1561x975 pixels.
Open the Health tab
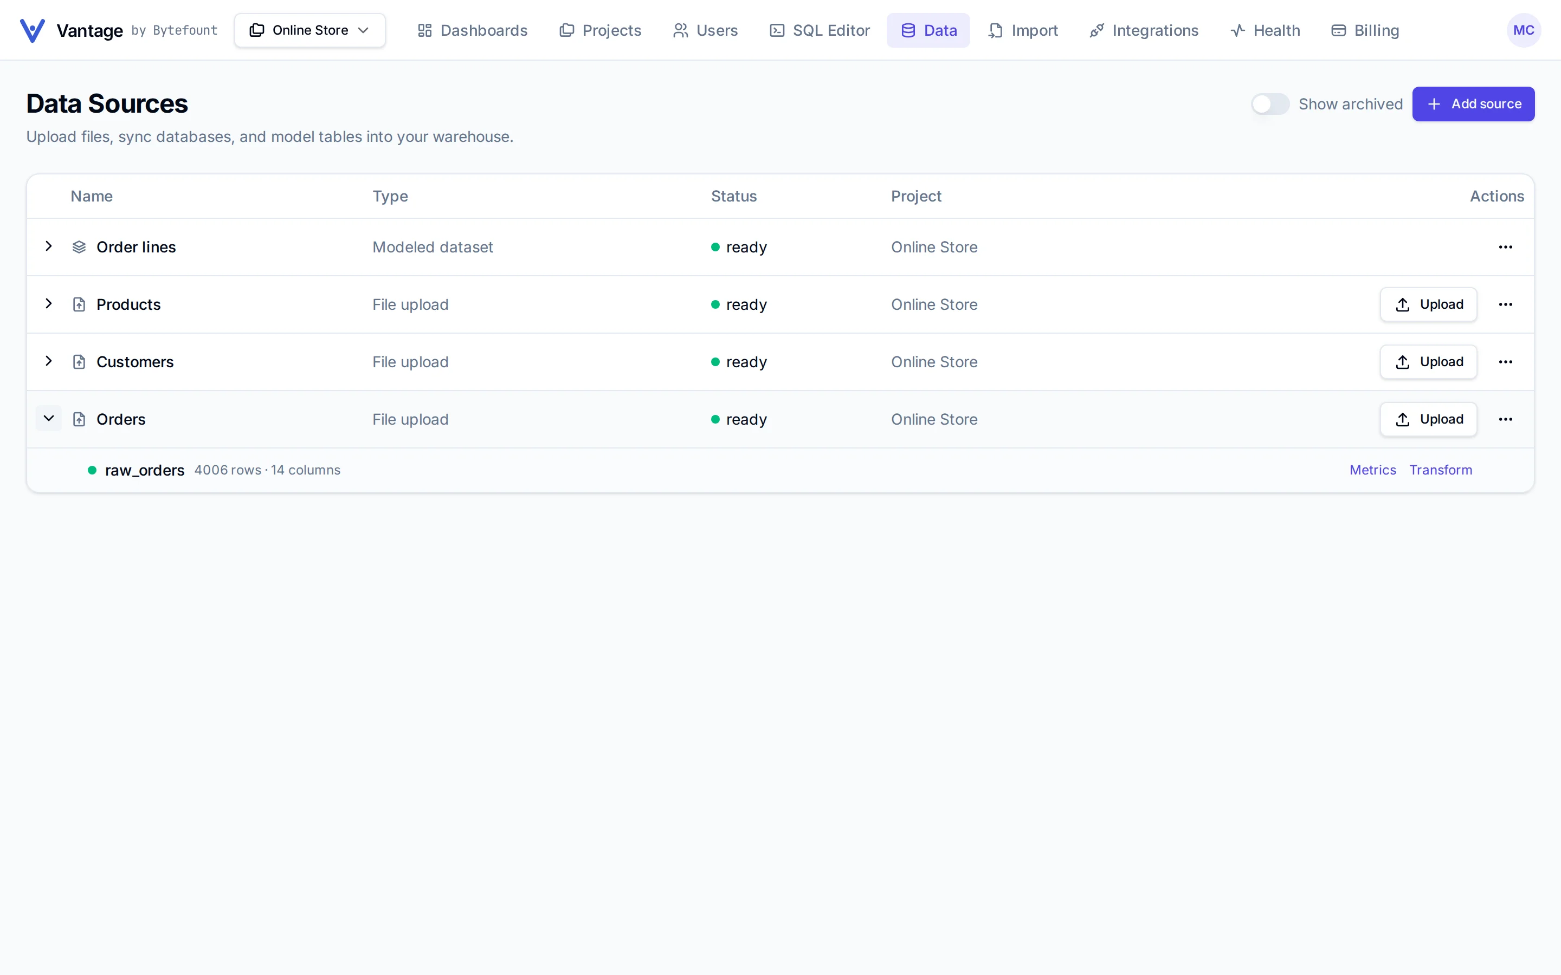coord(1265,30)
